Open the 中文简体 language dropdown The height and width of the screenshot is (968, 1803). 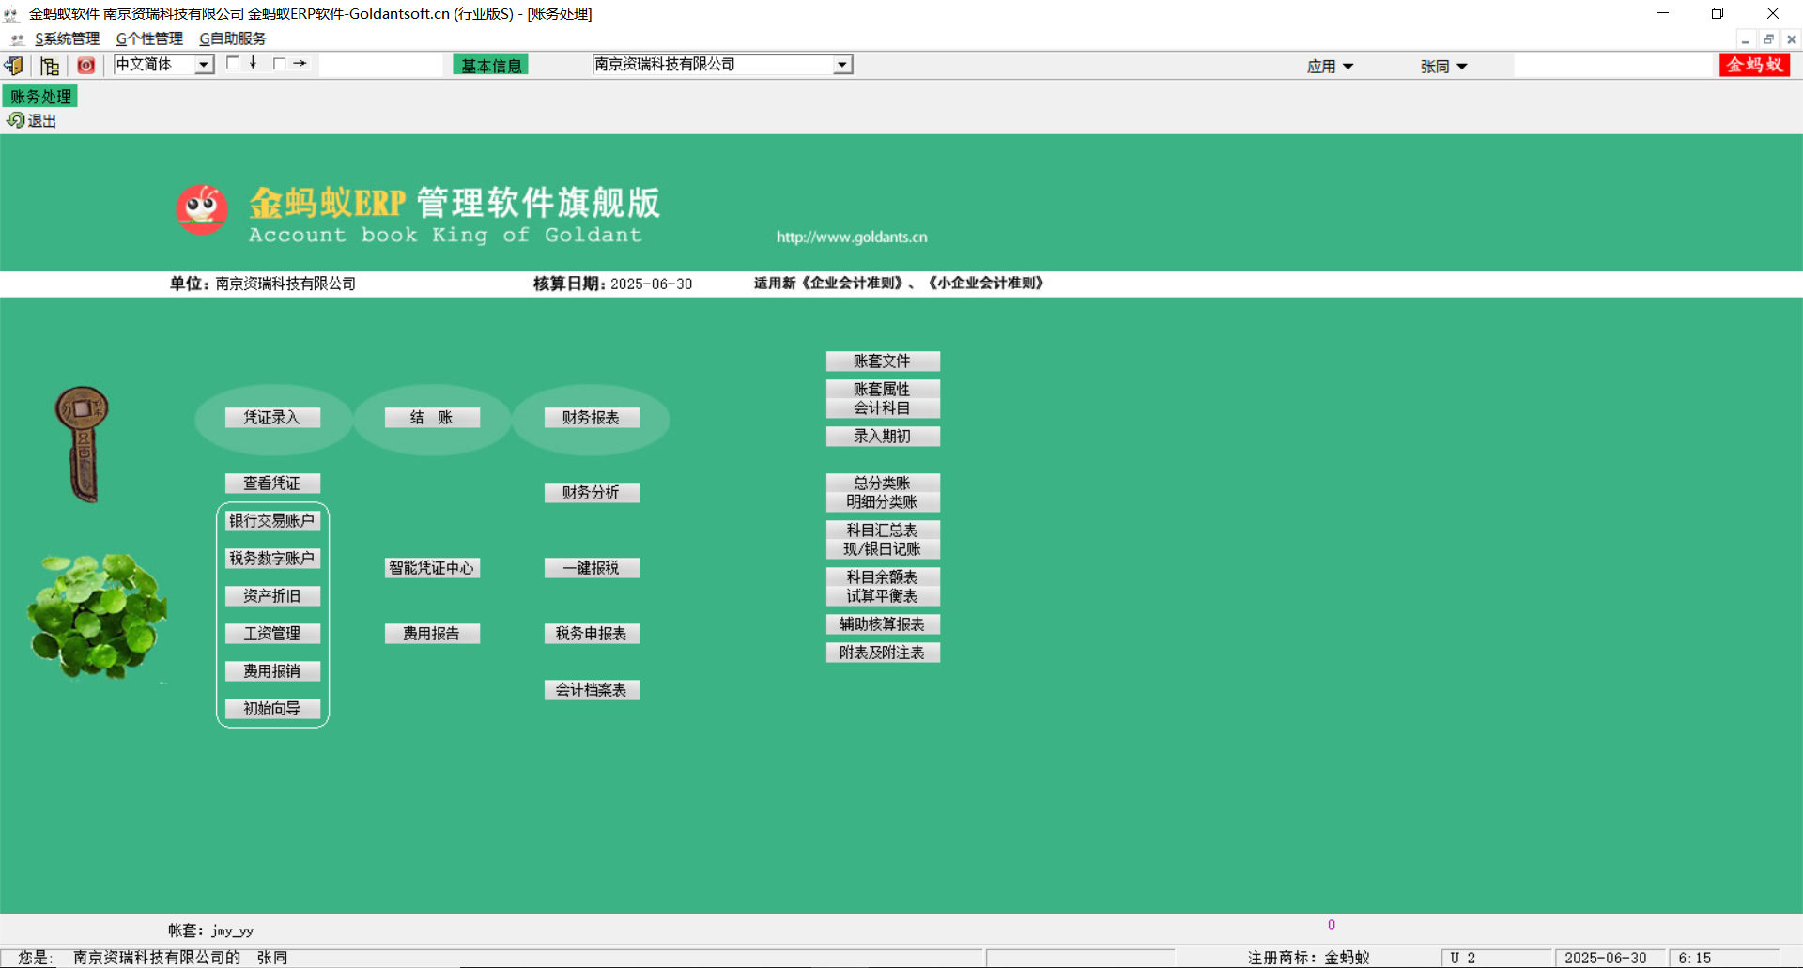[x=204, y=65]
